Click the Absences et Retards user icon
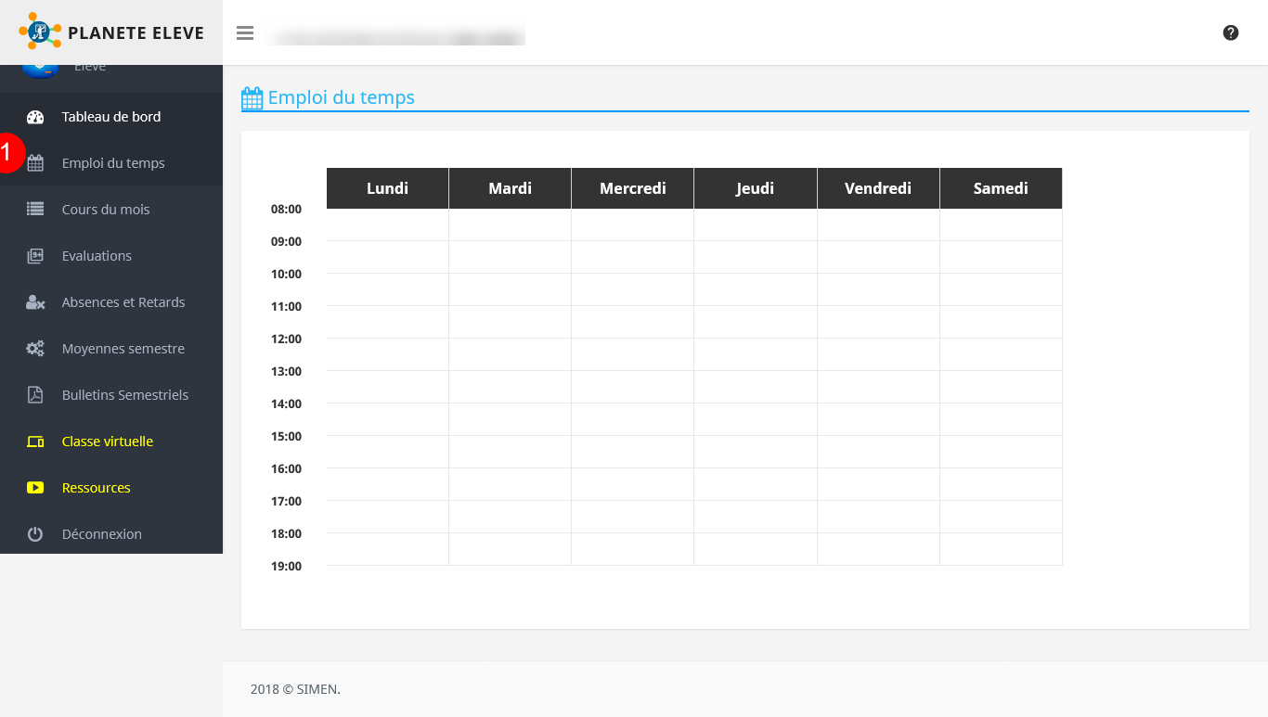The width and height of the screenshot is (1268, 717). pos(35,302)
